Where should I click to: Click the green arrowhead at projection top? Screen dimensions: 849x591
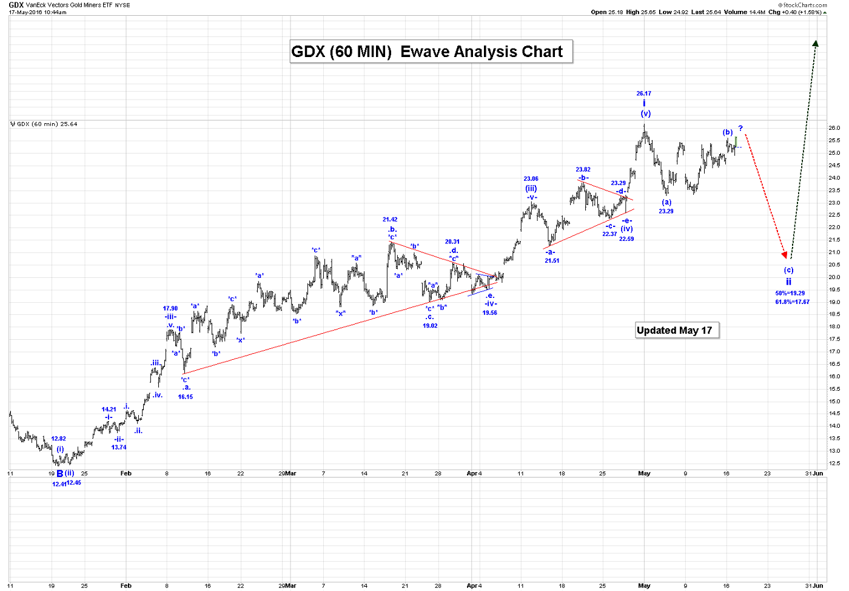click(x=816, y=43)
